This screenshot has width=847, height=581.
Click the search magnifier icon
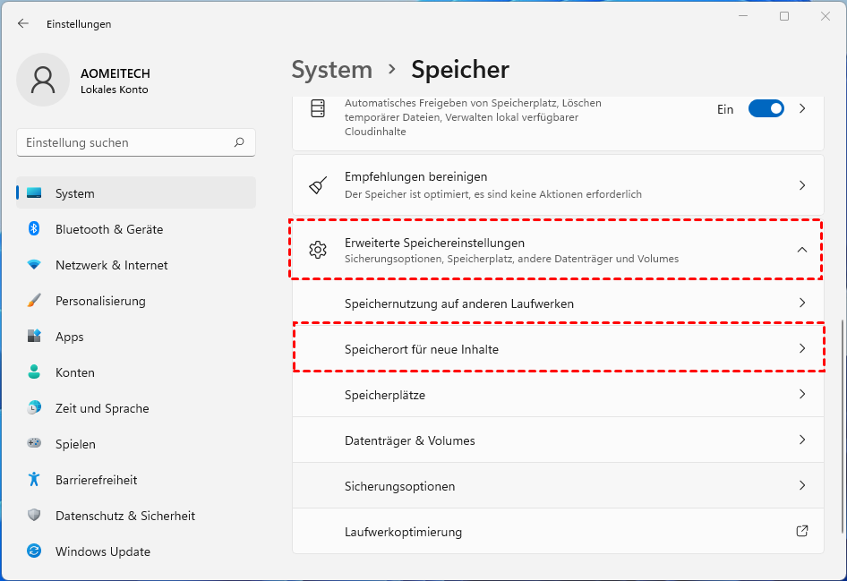tap(239, 142)
